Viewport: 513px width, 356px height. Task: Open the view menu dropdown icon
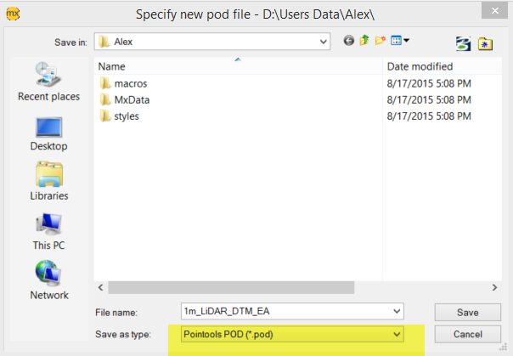pyautogui.click(x=400, y=41)
